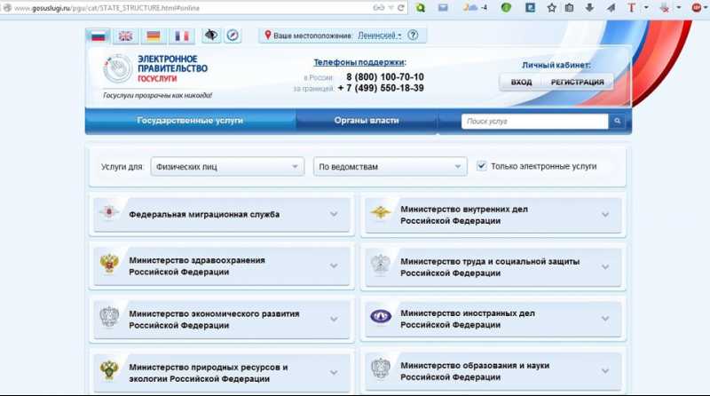Expand Министерство здравоохранения section
This screenshot has width=710, height=396.
point(334,266)
